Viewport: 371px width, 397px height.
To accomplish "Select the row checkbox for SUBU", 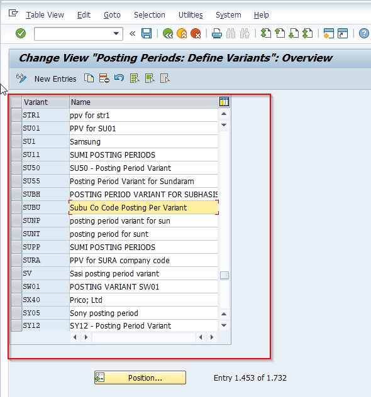I will [x=16, y=207].
